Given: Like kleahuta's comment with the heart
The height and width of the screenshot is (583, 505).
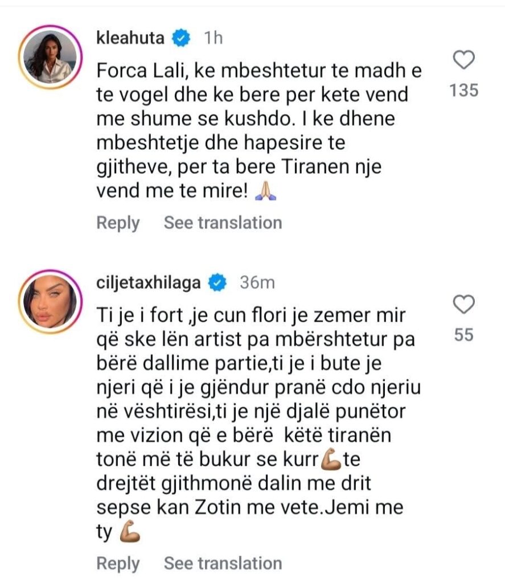Looking at the screenshot, I should point(465,59).
